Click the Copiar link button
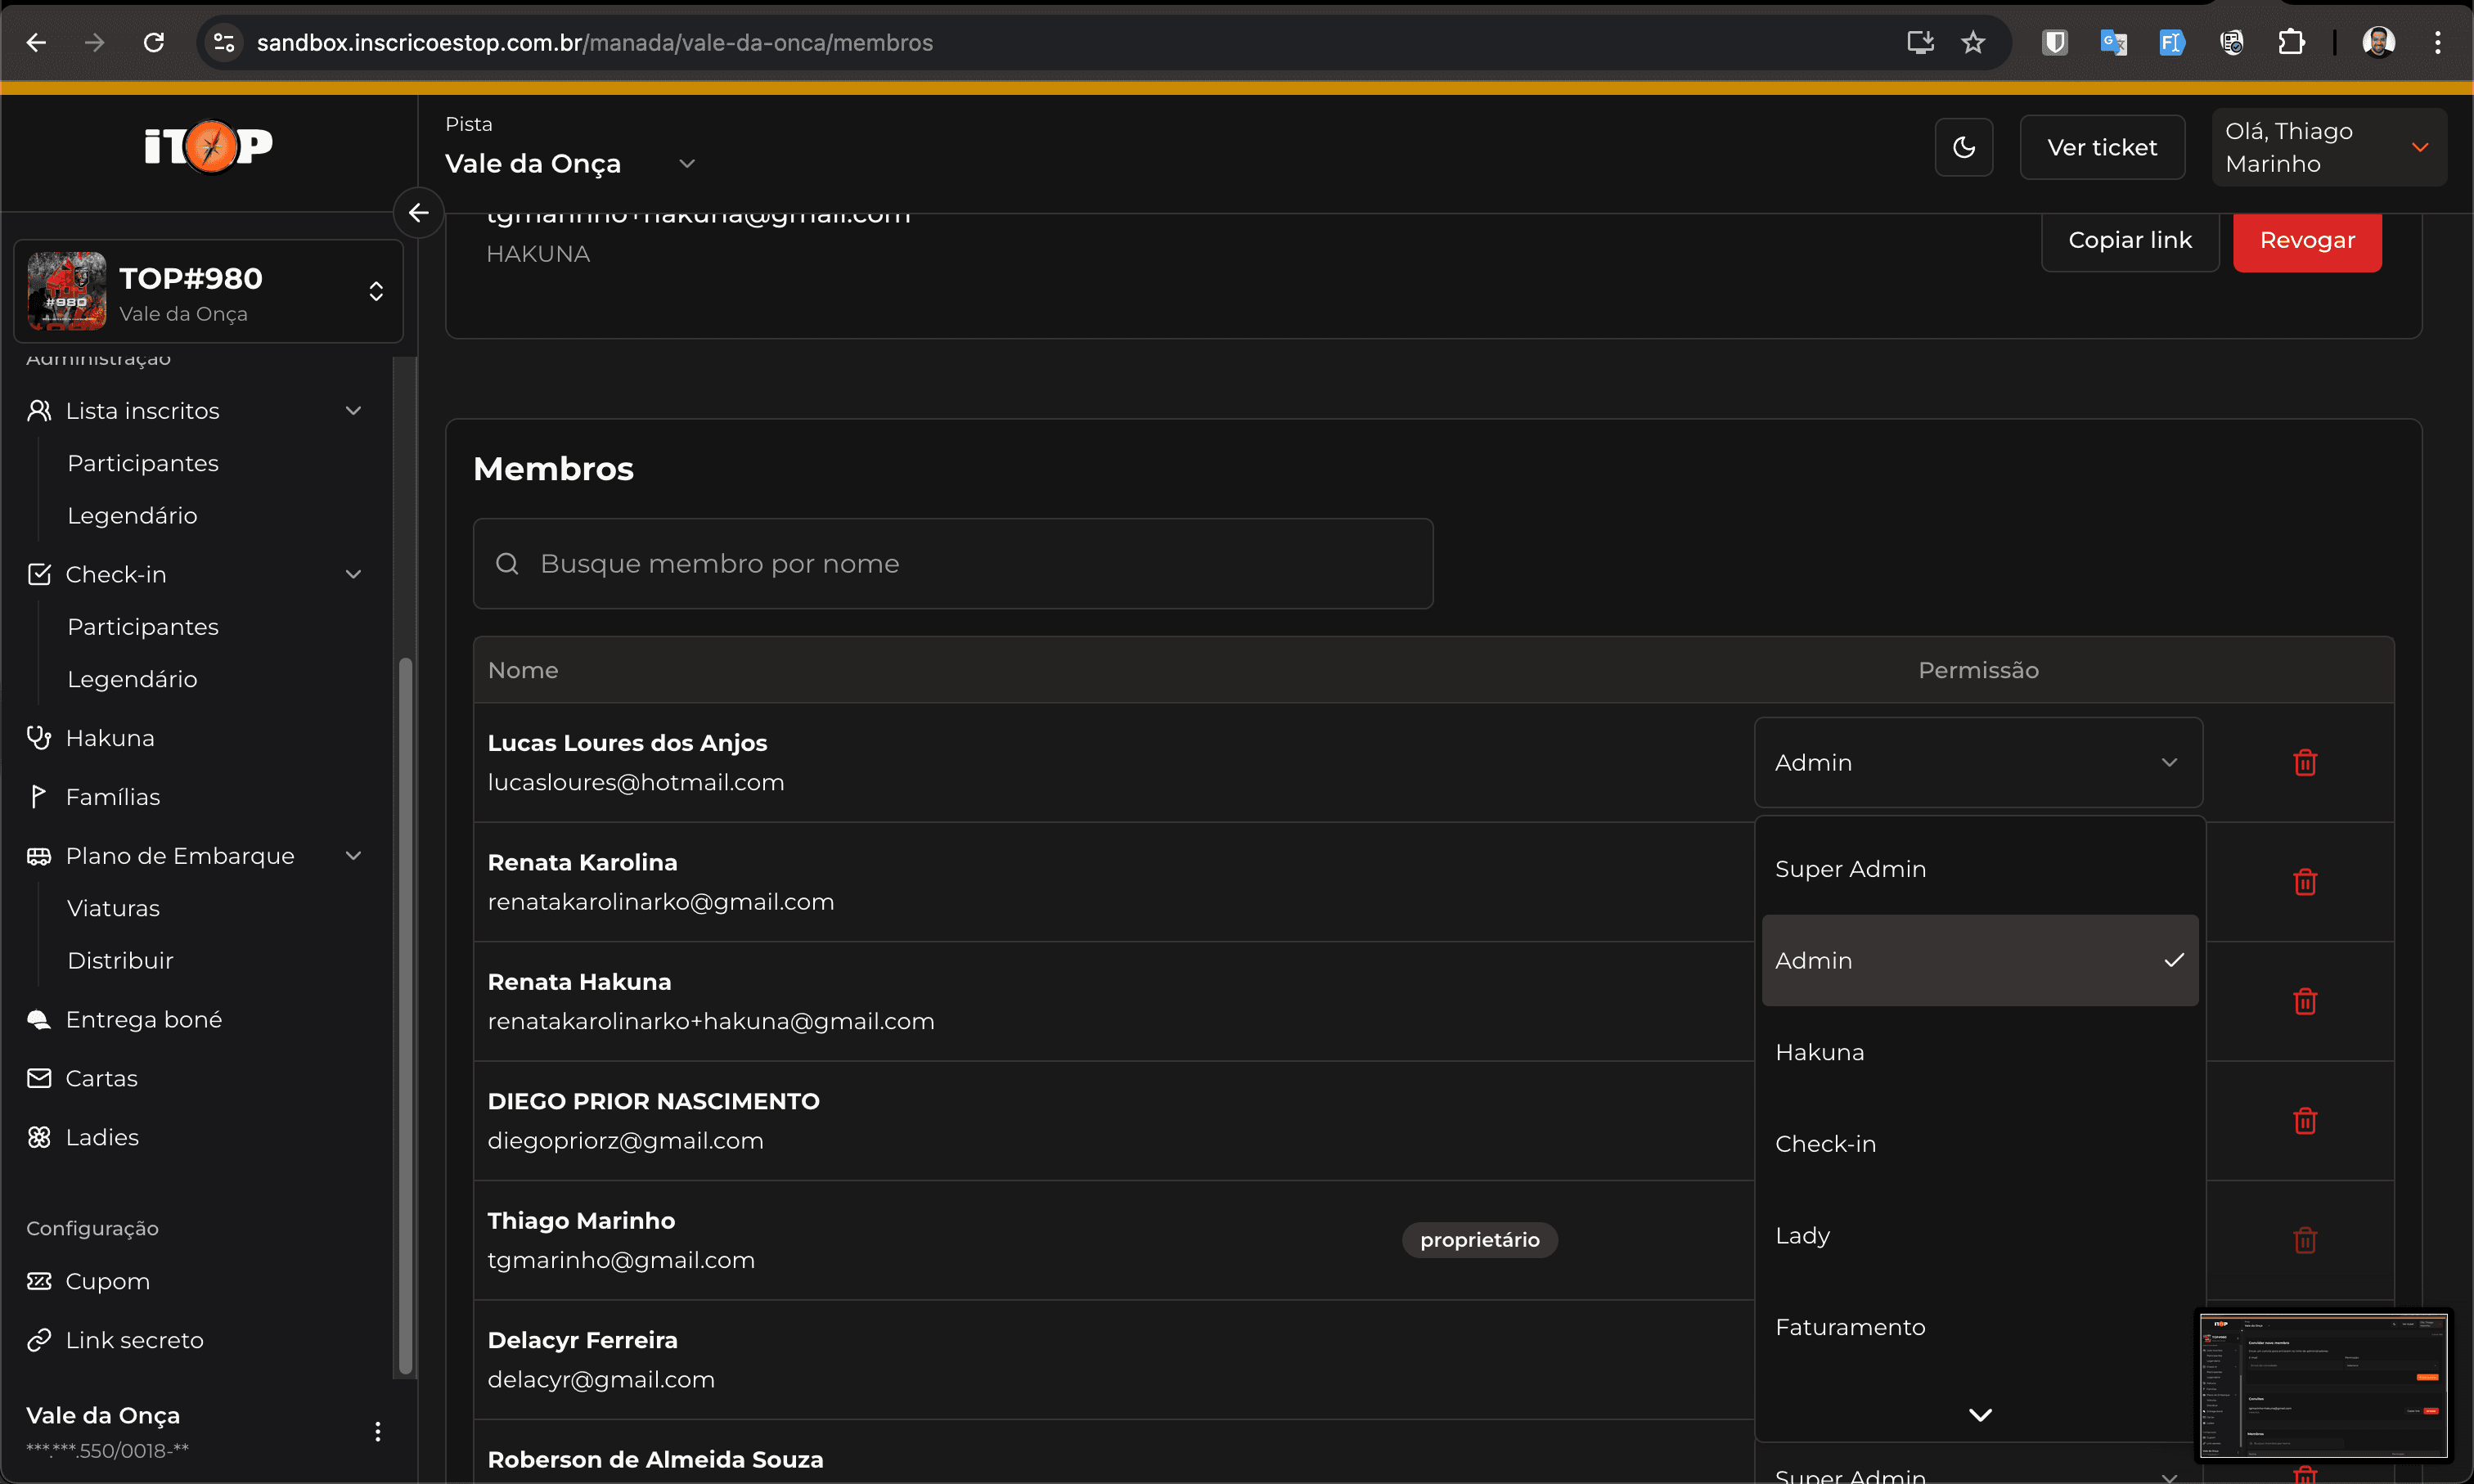Screen dimensions: 2474x1484 (x=2129, y=240)
